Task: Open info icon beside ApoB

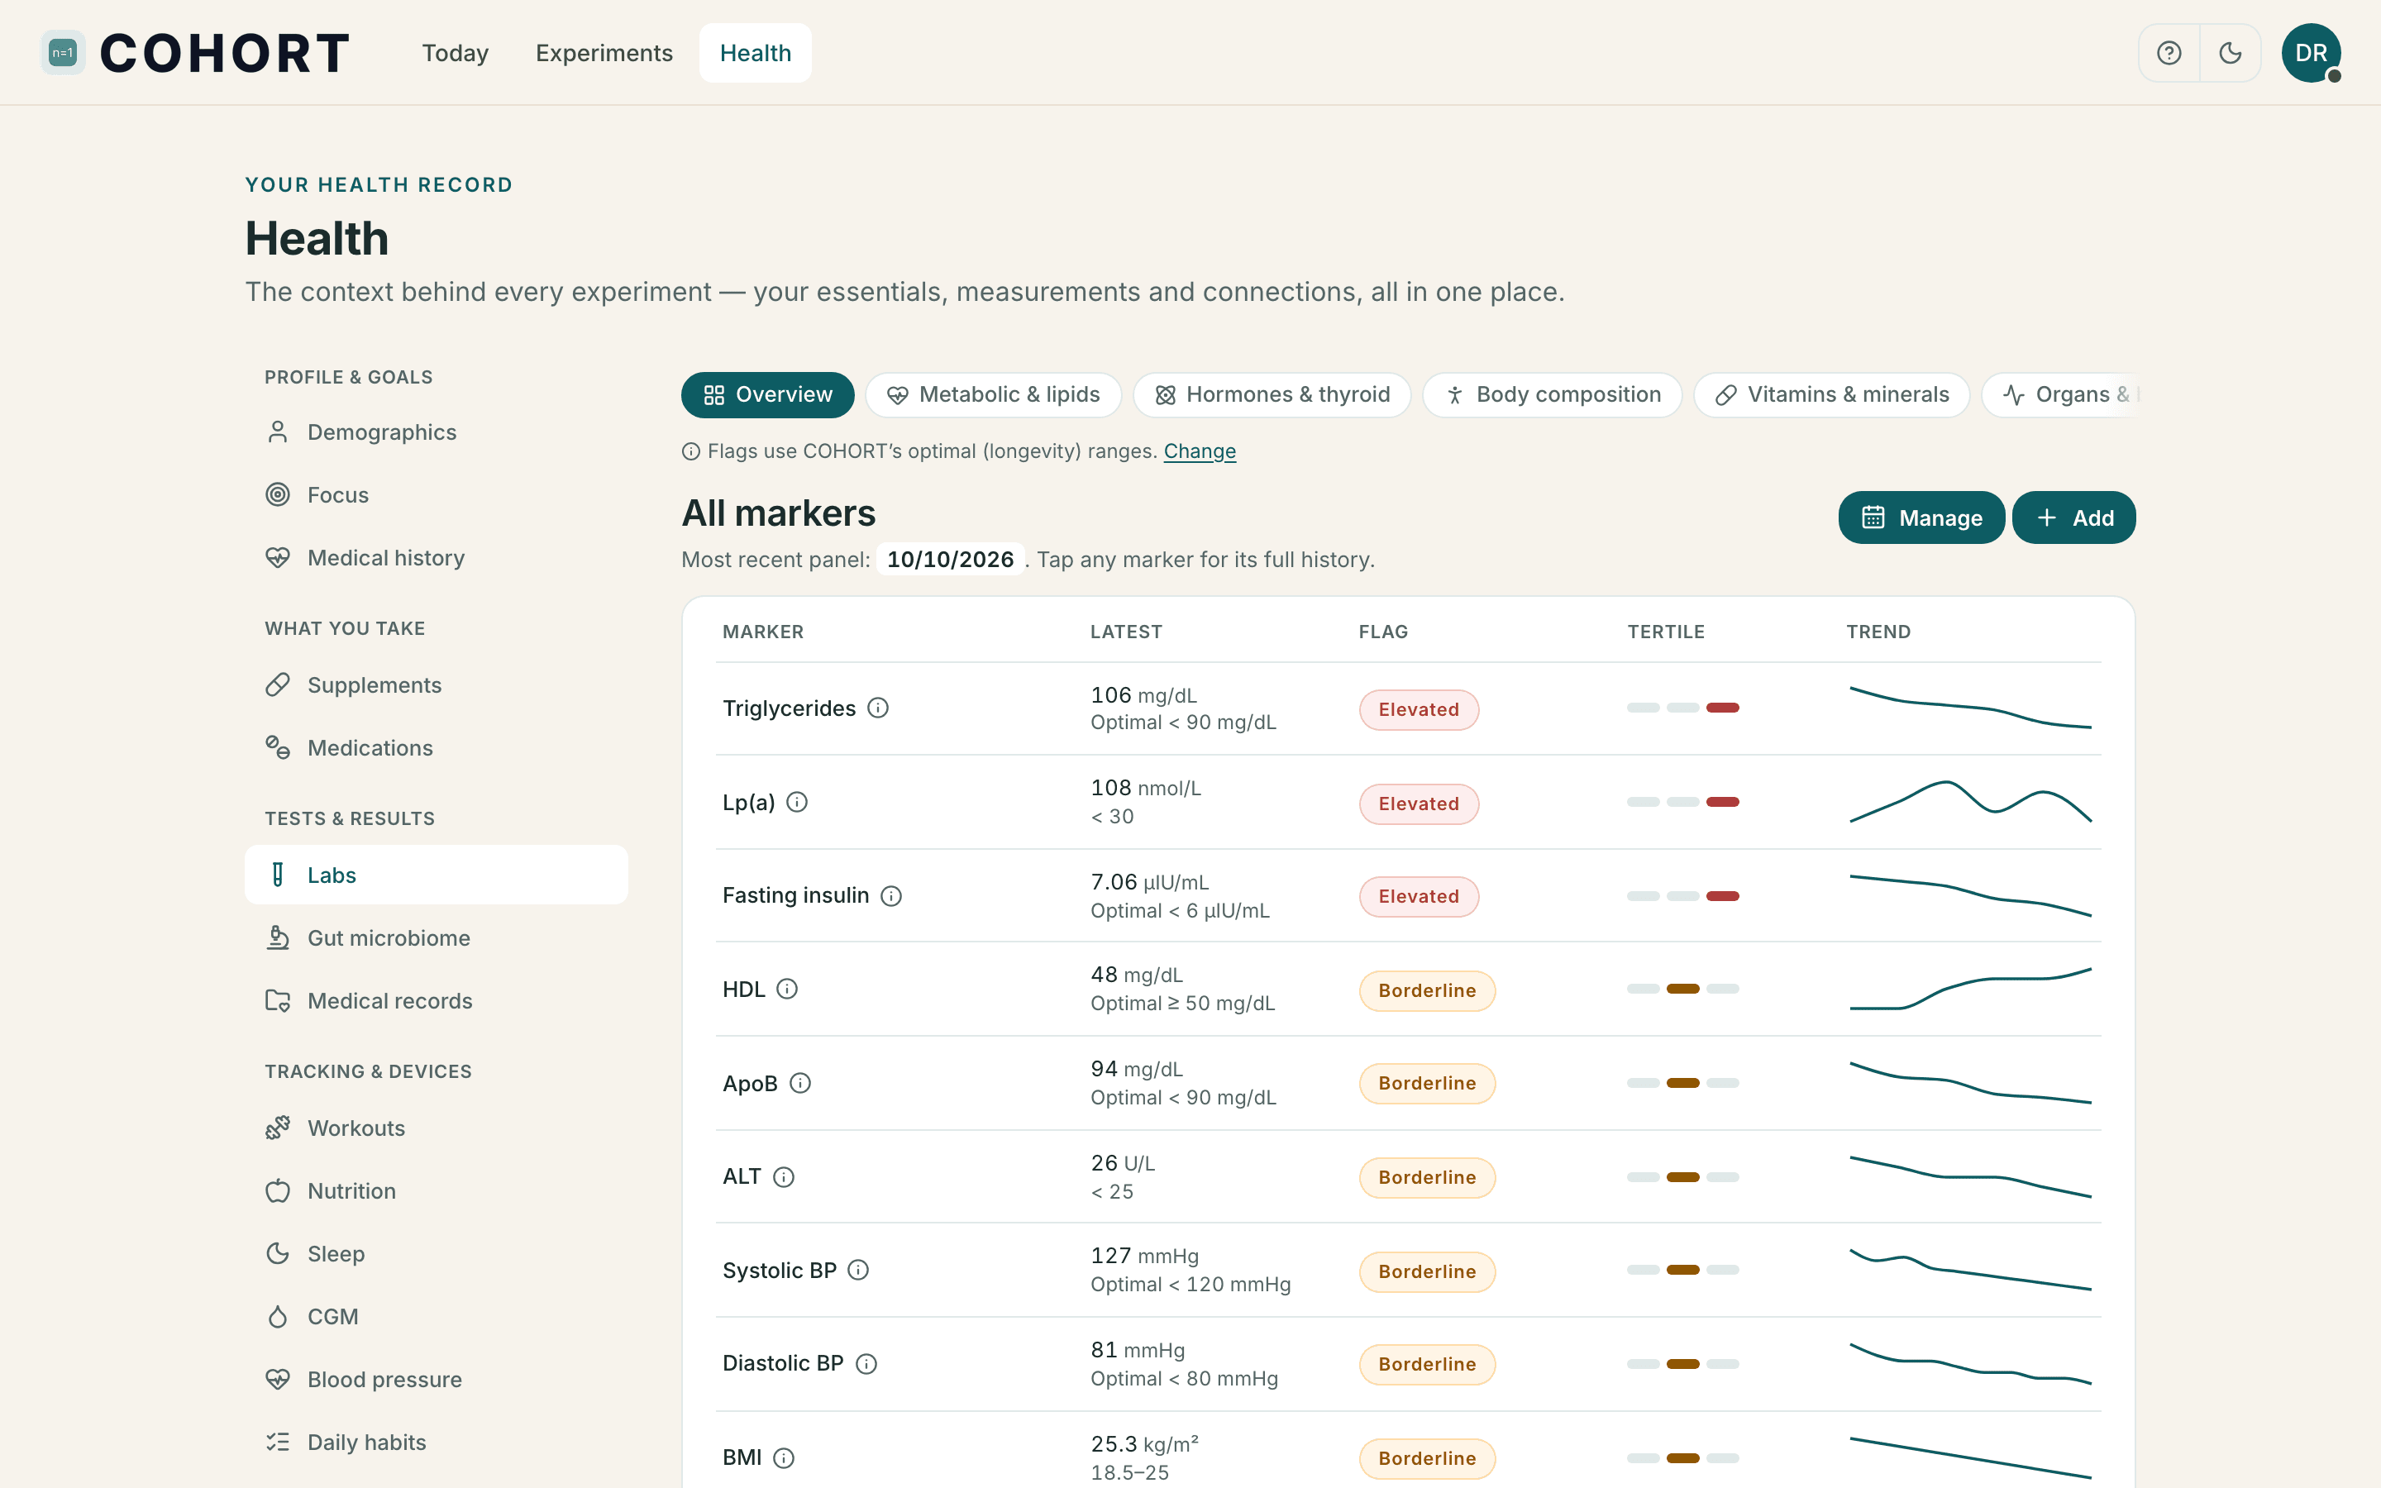Action: tap(800, 1084)
